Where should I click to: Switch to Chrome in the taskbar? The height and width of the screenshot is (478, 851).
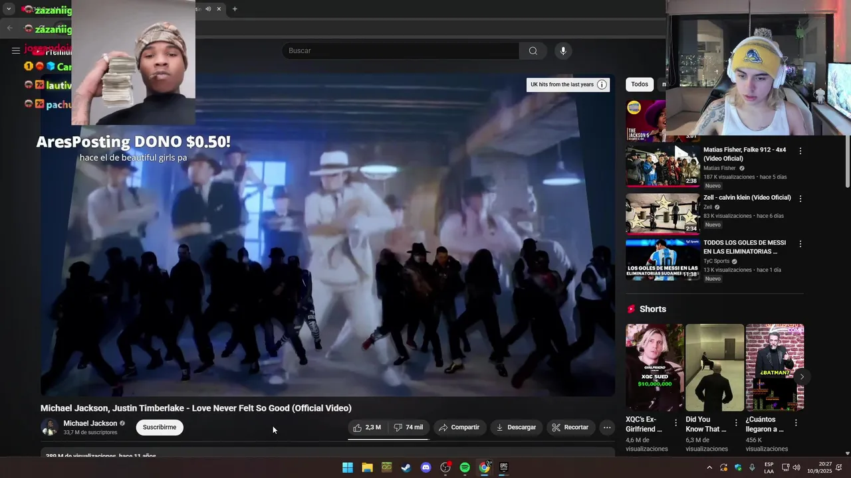[485, 467]
